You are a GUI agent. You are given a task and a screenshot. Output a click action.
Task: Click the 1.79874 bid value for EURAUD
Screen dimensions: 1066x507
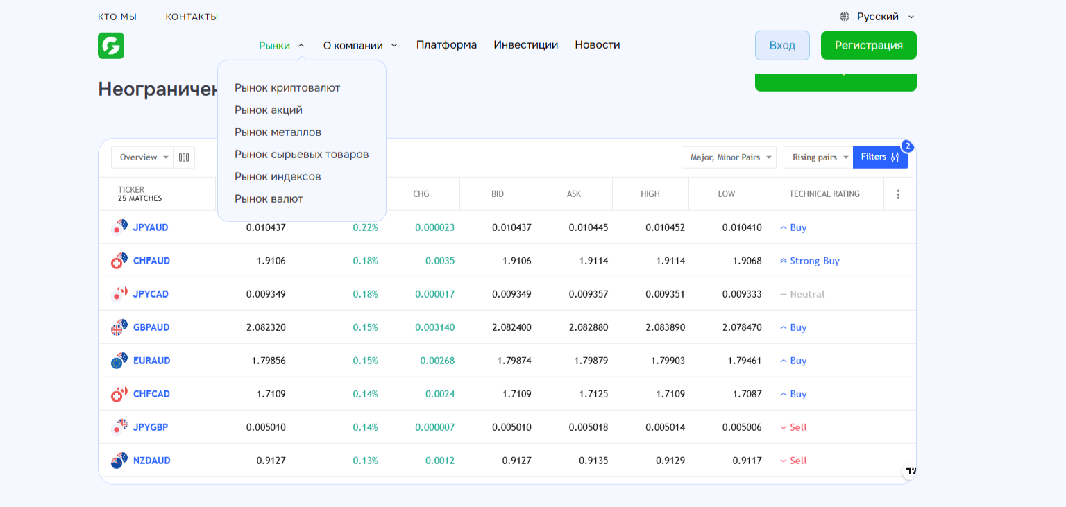coord(514,361)
